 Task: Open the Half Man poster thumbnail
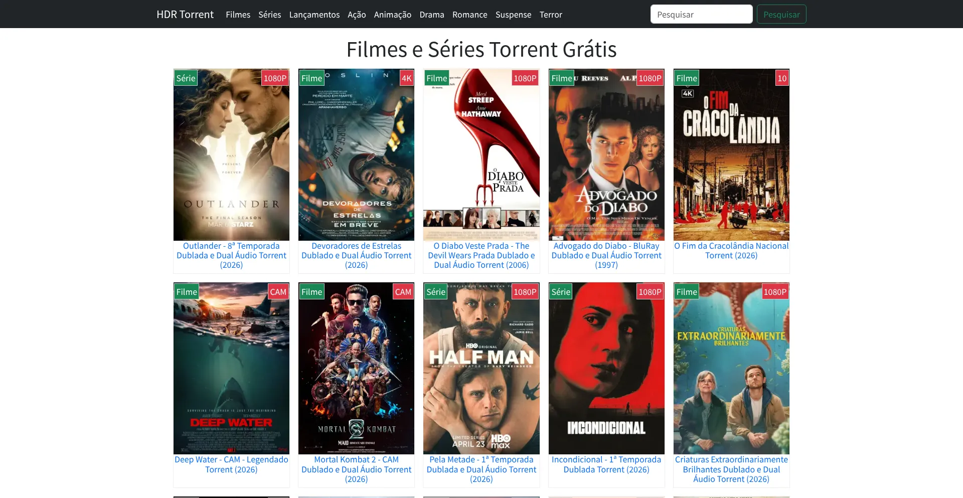pyautogui.click(x=481, y=368)
